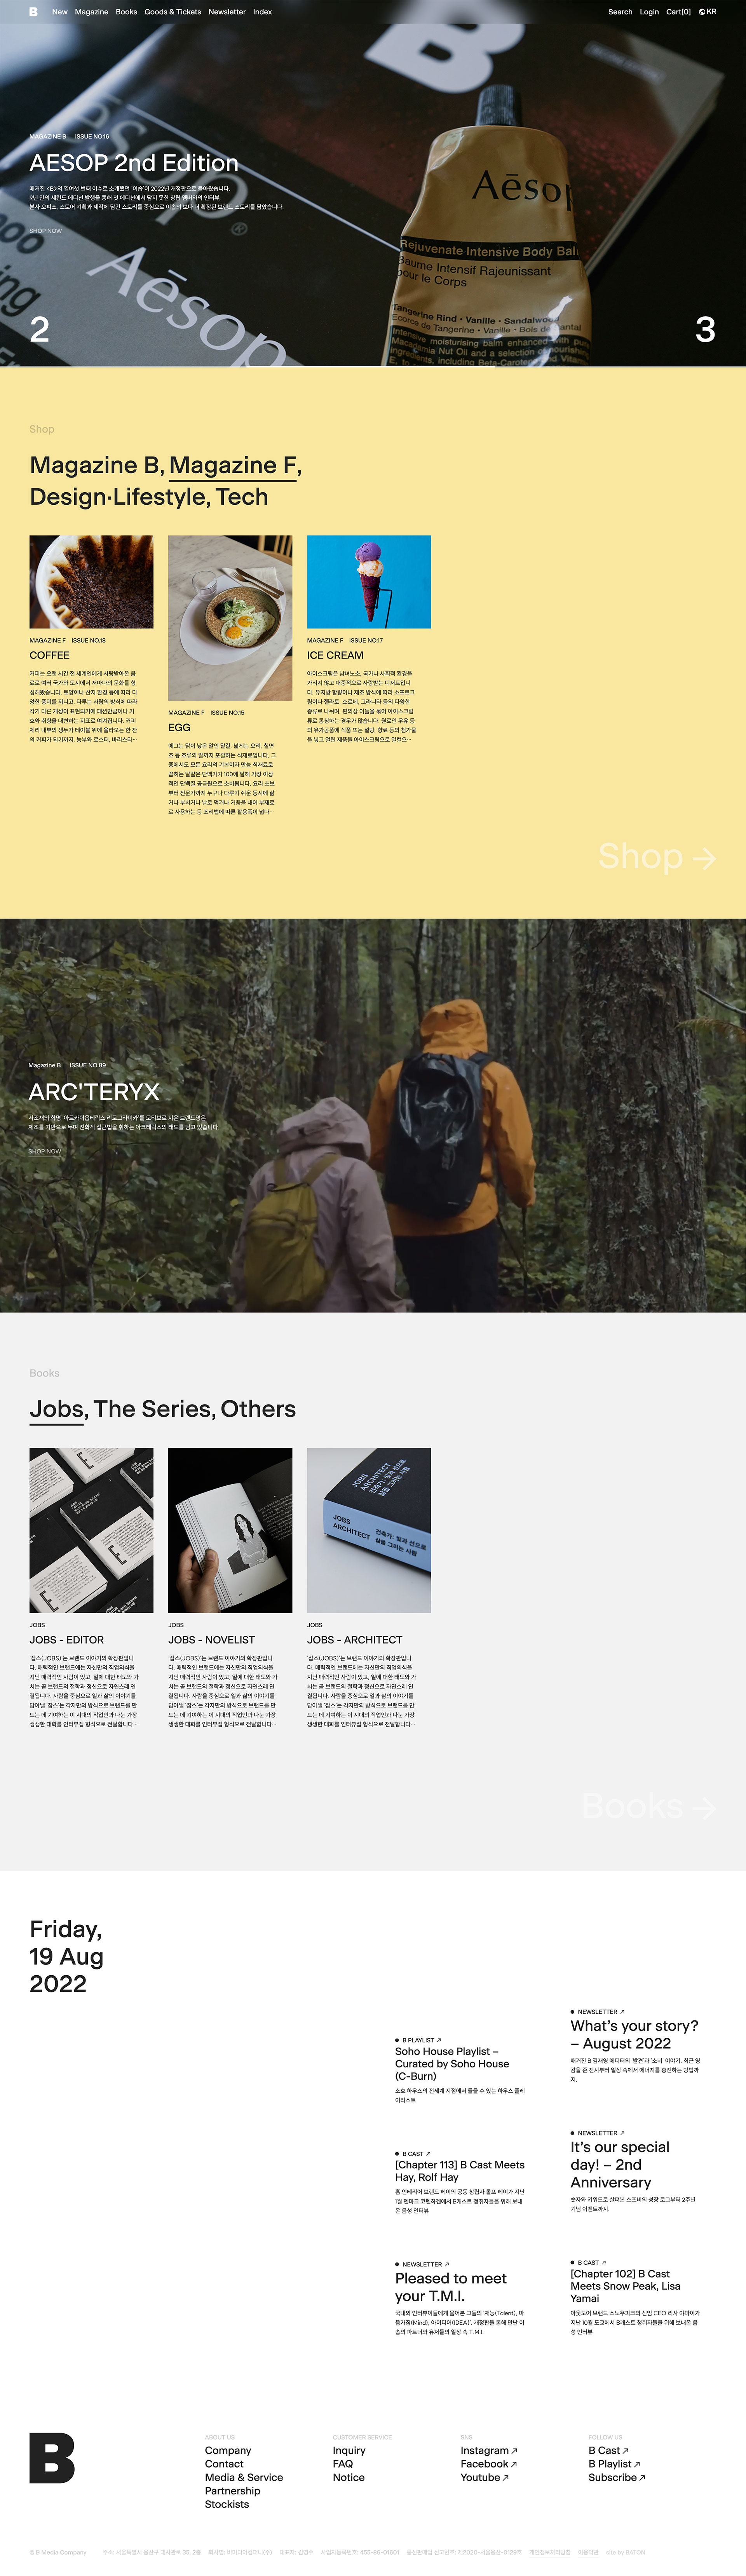
Task: Open B Cast external link in footer
Action: pyautogui.click(x=608, y=2450)
